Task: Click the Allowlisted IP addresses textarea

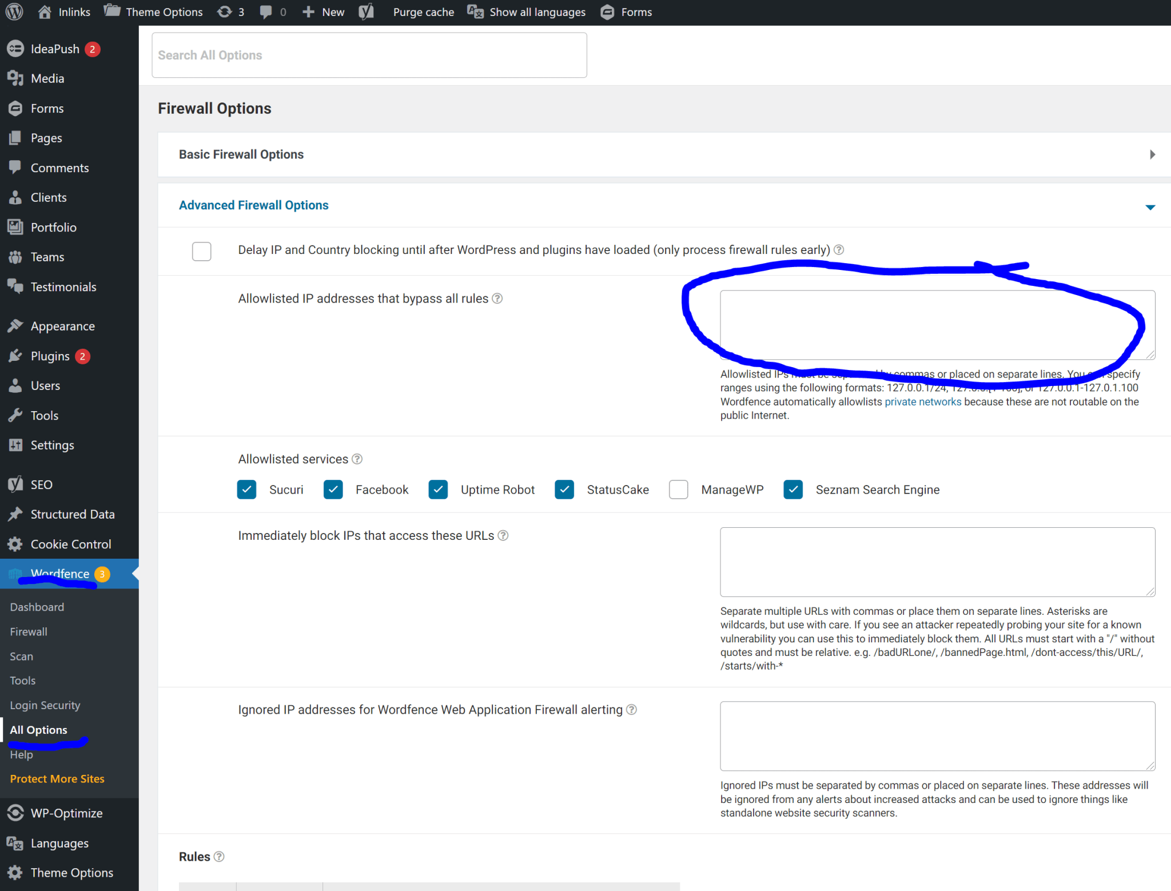Action: (938, 325)
